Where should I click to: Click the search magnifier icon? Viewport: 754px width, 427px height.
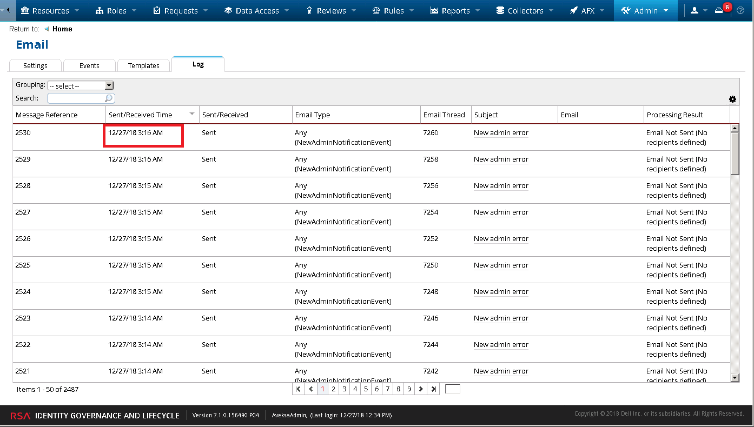pos(109,98)
